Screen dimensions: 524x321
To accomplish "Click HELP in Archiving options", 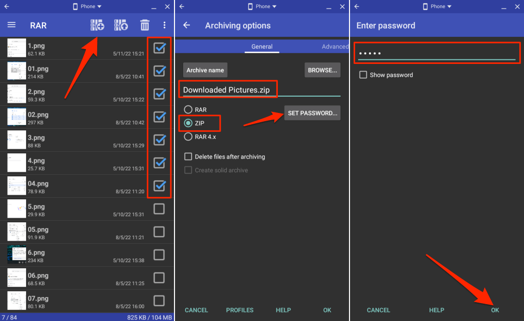I will tap(283, 310).
